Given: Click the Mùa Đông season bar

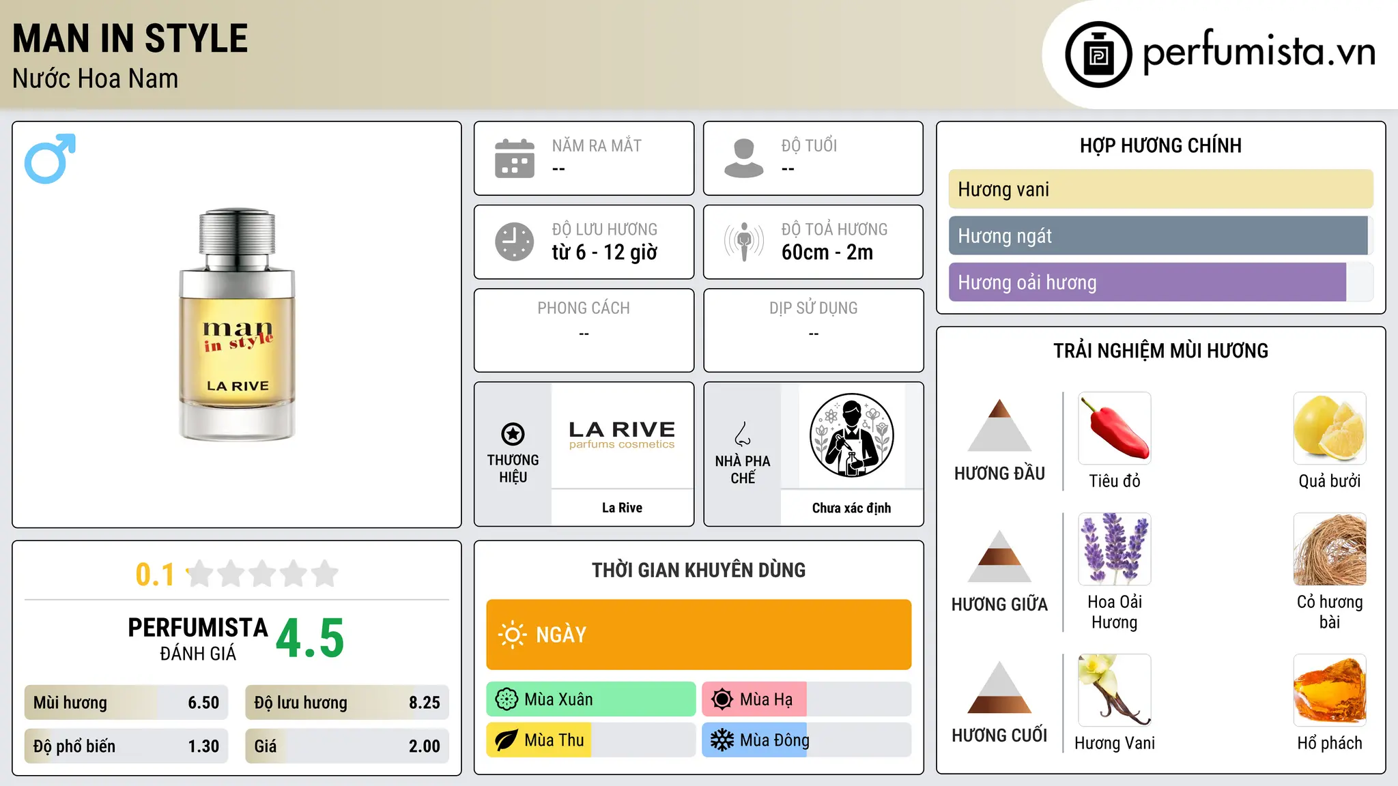Looking at the screenshot, I should click(807, 740).
